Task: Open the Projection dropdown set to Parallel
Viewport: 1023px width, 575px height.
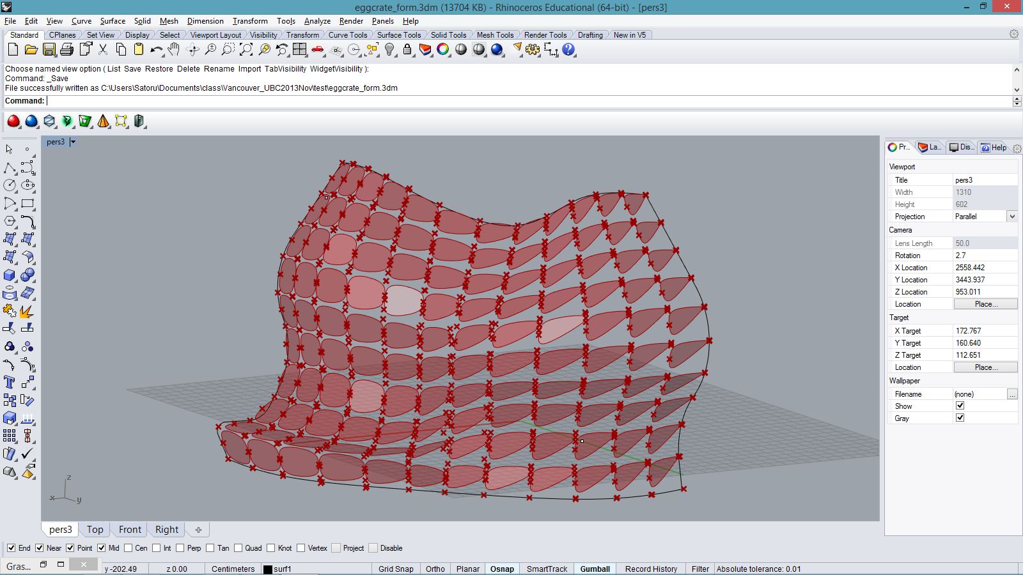Action: click(x=1012, y=217)
